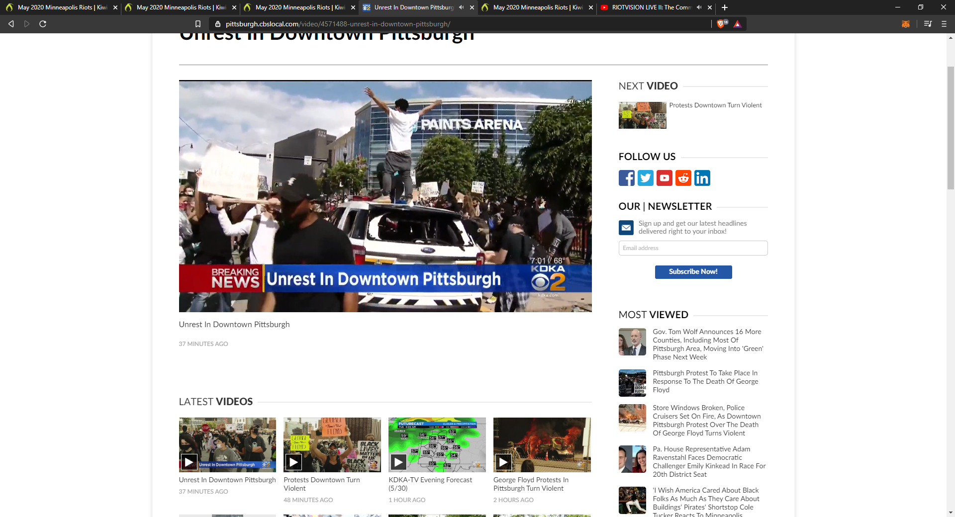Click the newsletter envelope icon
This screenshot has height=517, width=955.
click(626, 228)
